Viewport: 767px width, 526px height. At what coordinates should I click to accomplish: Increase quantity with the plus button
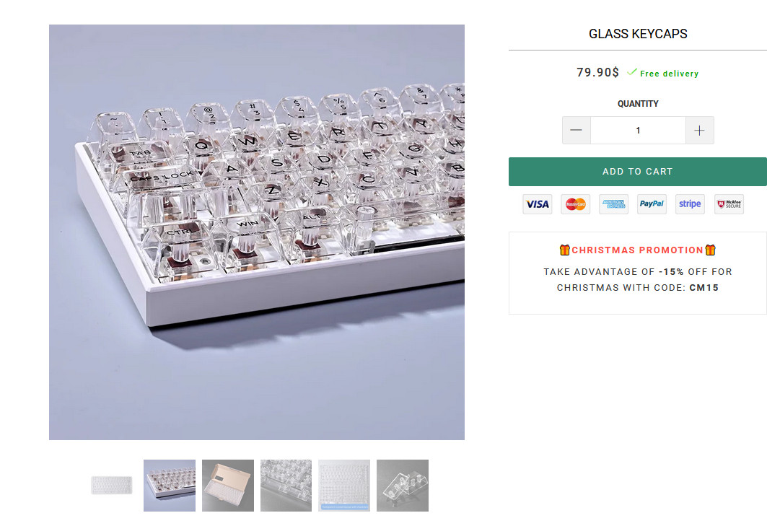[699, 131]
